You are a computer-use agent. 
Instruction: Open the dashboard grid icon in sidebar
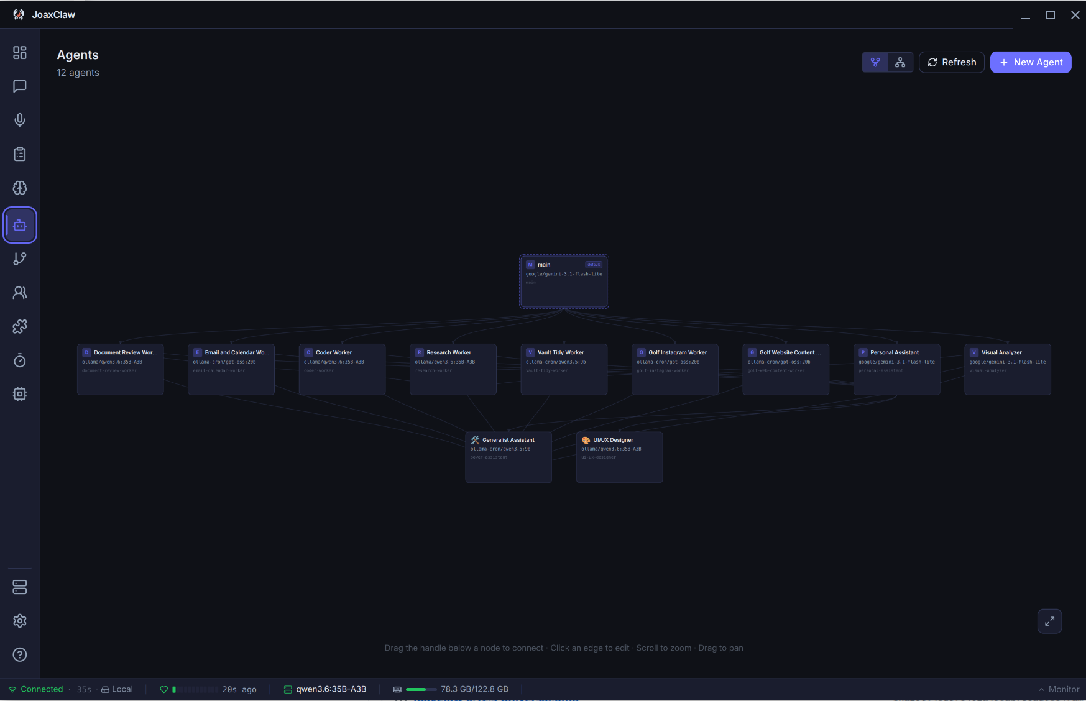click(x=20, y=52)
